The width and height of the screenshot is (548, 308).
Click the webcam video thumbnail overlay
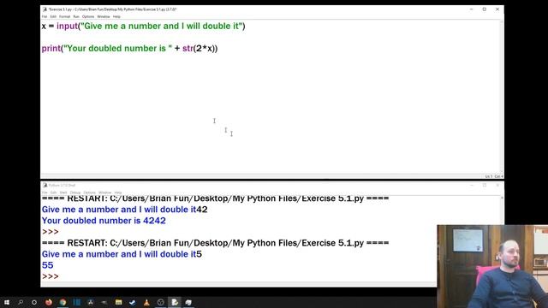pos(492,266)
